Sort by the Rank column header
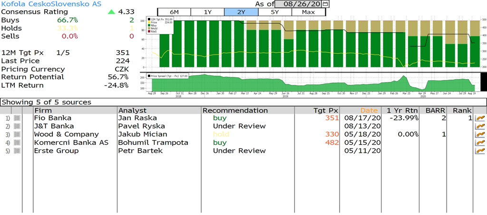Screen dimensions: 487x215 point(461,110)
